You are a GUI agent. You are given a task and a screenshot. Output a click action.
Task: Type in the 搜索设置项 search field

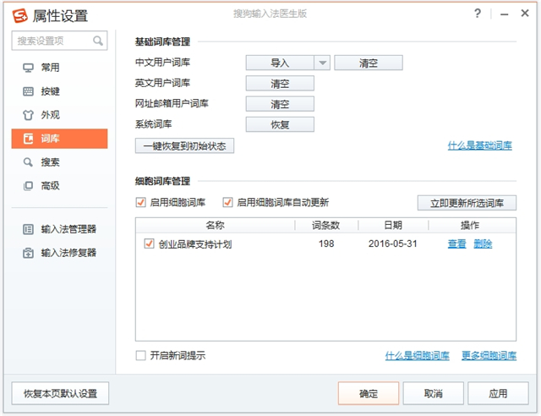52,41
